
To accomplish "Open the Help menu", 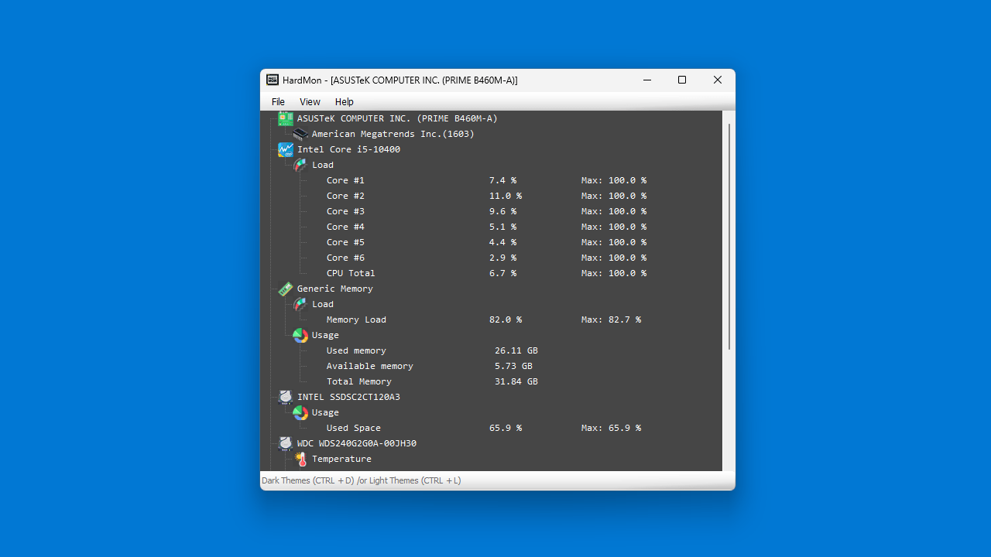I will click(x=345, y=101).
